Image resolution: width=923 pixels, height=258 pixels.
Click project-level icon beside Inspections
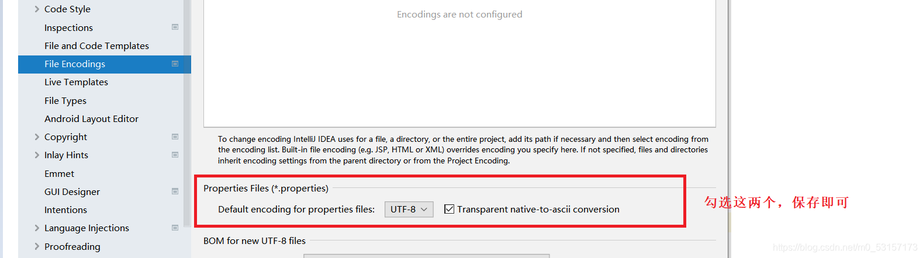click(175, 27)
